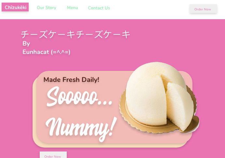
Task: Go to the Menu link
Action: (x=73, y=7)
